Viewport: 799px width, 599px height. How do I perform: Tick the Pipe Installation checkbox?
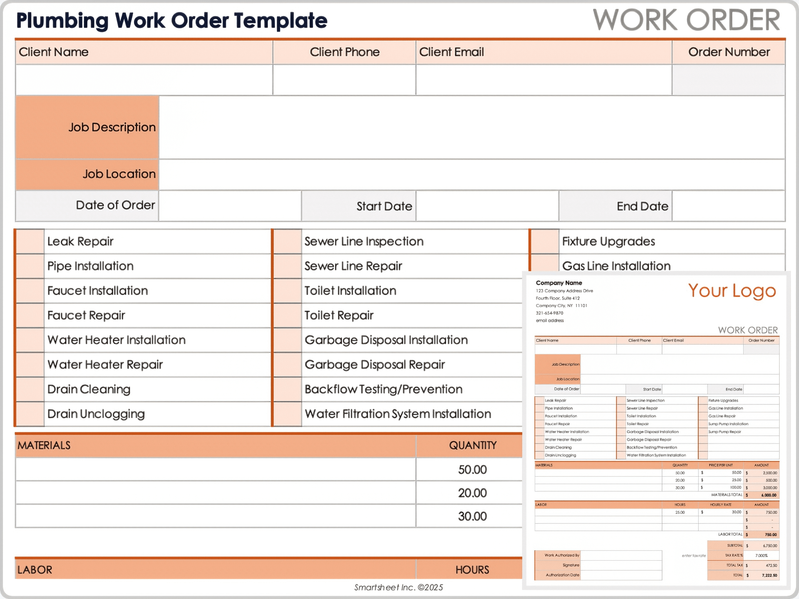point(30,266)
